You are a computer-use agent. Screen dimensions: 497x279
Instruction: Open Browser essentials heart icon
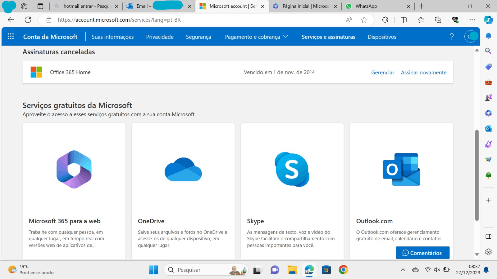tap(455, 20)
